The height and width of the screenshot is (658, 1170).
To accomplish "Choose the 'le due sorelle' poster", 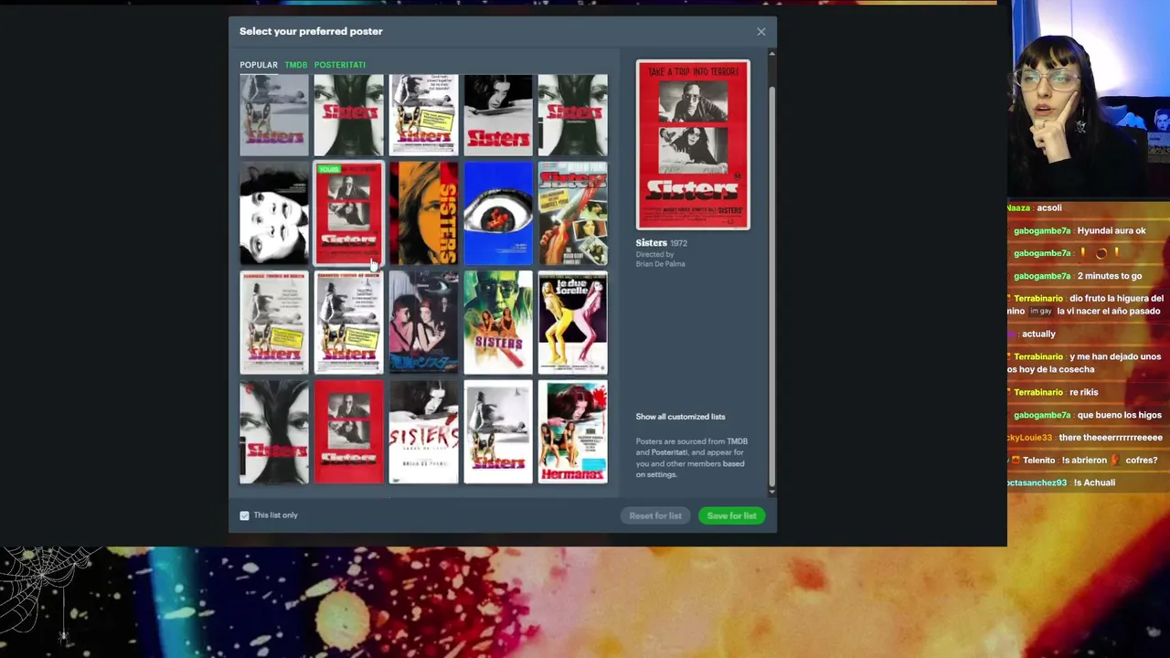I will pyautogui.click(x=572, y=323).
